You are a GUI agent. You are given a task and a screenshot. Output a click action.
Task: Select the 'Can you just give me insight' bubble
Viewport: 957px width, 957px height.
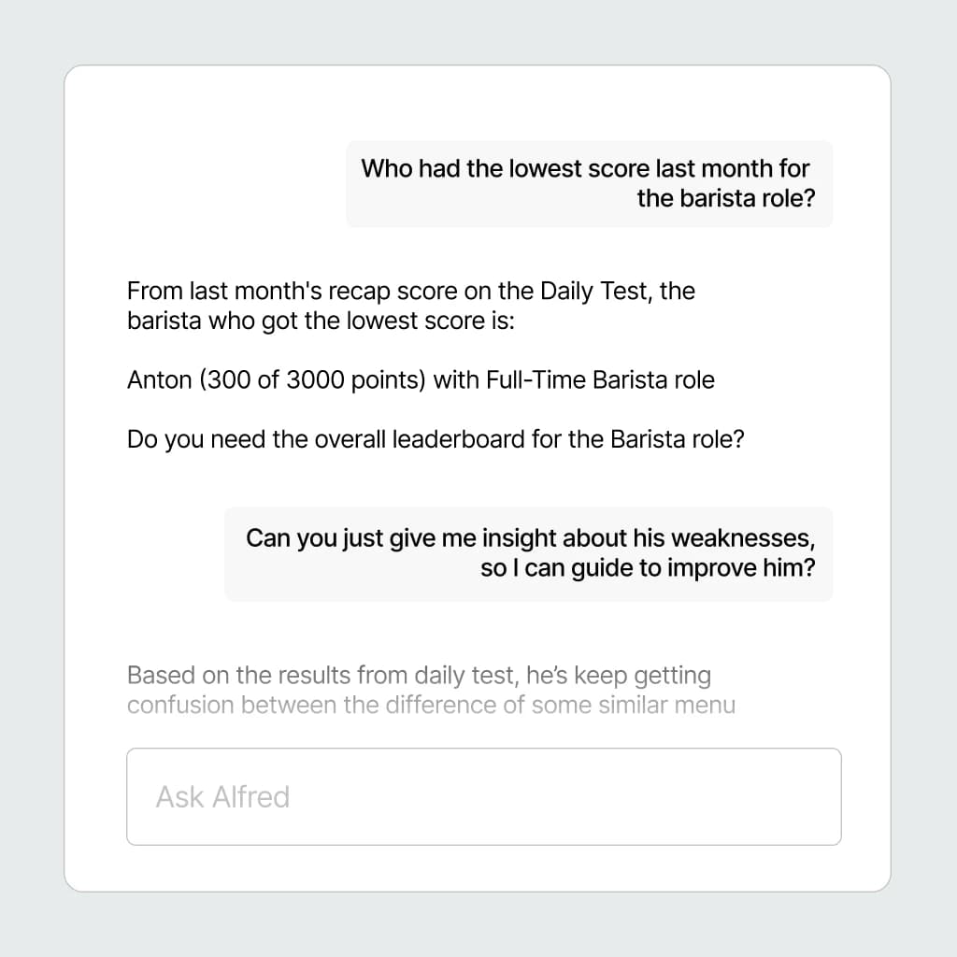point(528,553)
